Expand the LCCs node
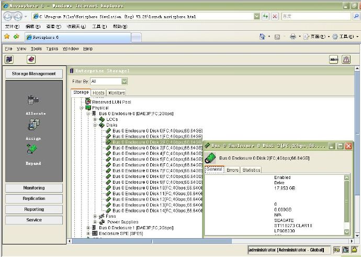Viewport: 361px width, 257px height. (95, 119)
